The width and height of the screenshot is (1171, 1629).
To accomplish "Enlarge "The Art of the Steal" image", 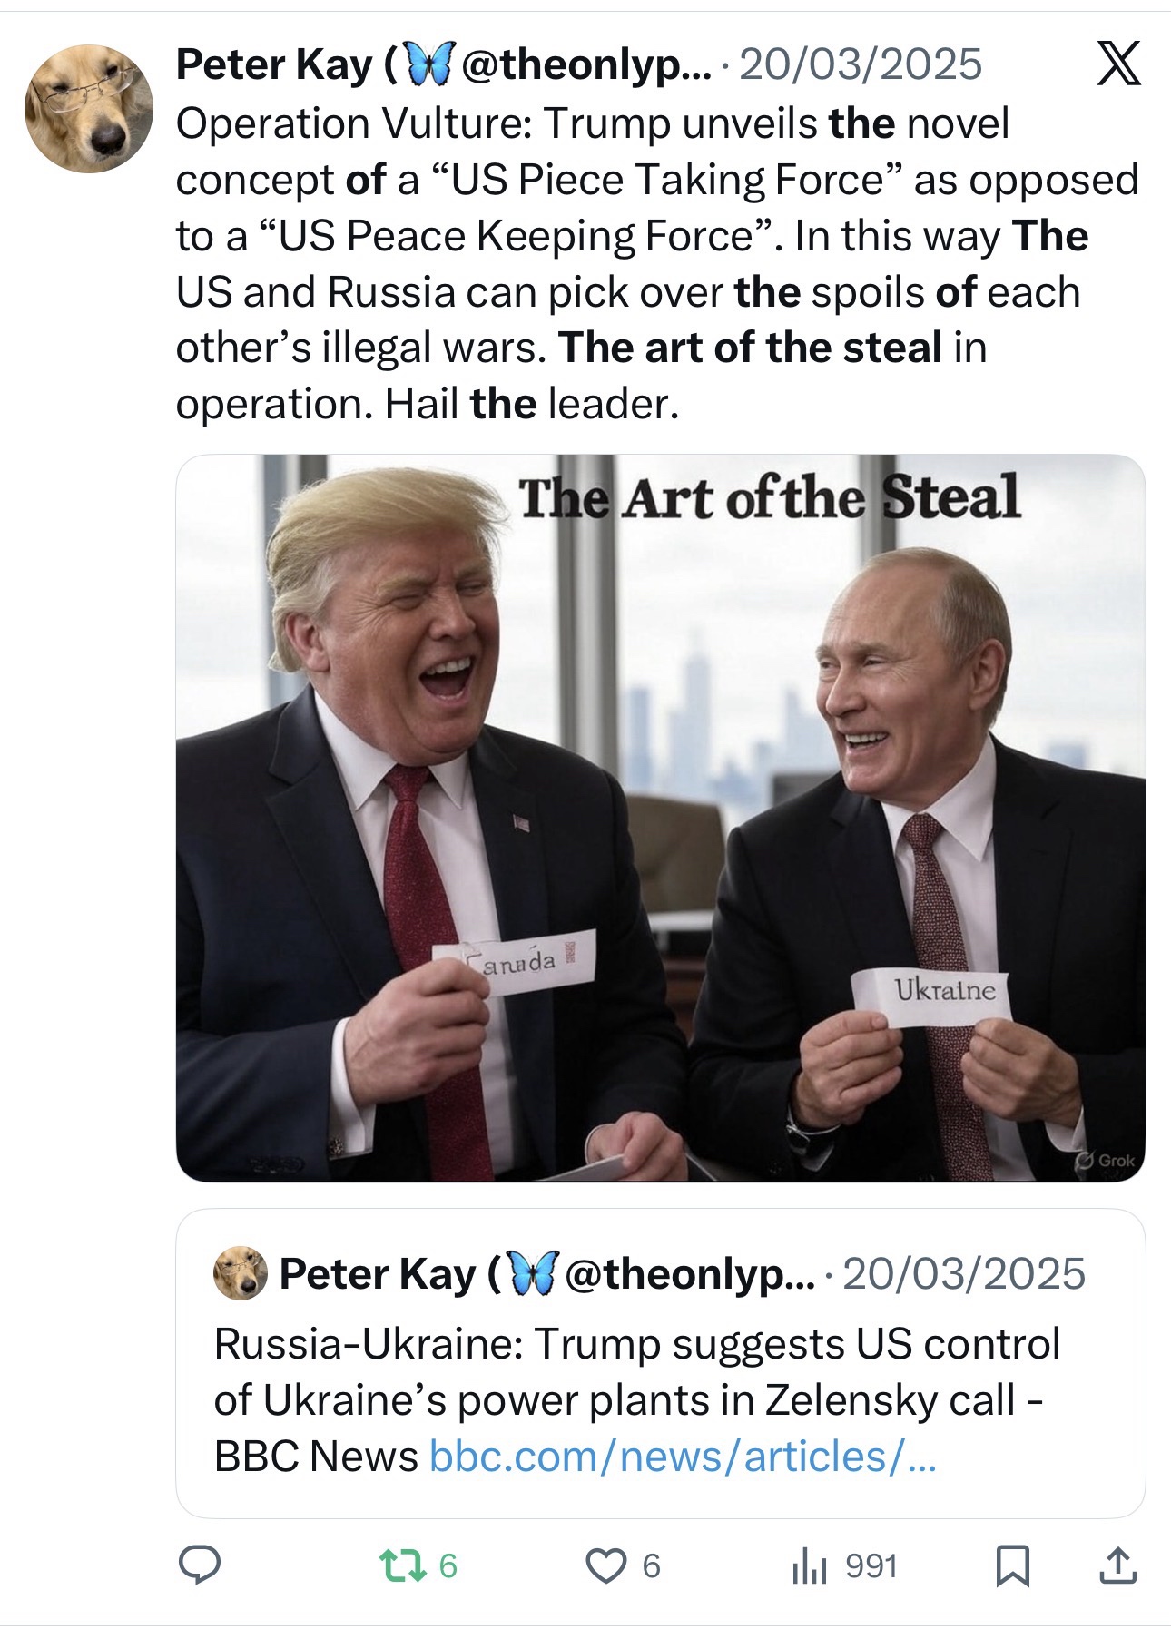I will [660, 817].
